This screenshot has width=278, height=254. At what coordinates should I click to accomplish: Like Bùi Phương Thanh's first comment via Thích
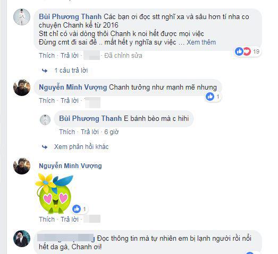pyautogui.click(x=47, y=56)
